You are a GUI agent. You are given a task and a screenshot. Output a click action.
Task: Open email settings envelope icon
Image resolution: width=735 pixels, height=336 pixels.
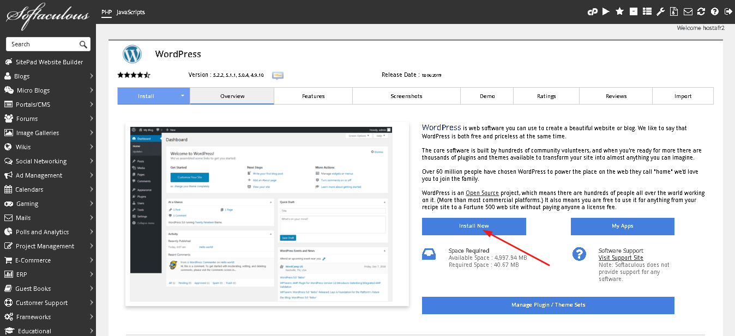(688, 11)
